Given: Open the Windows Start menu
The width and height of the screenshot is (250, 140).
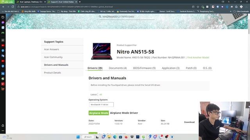Looking at the screenshot, I should pyautogui.click(x=78, y=137).
